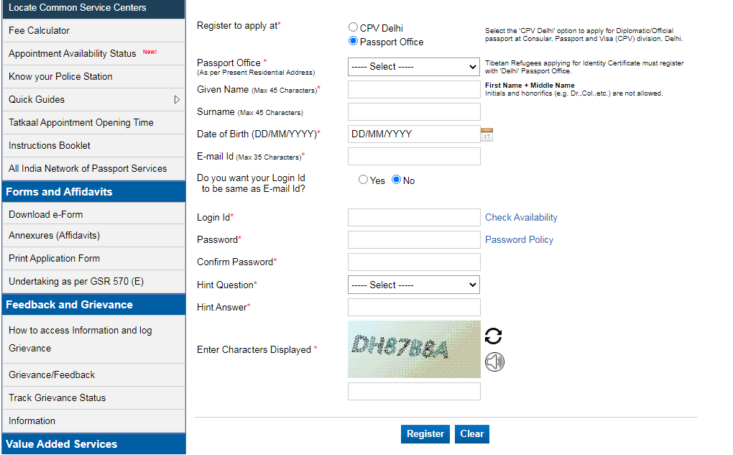
Task: Focus the E-mail Id input field
Action: (x=414, y=157)
